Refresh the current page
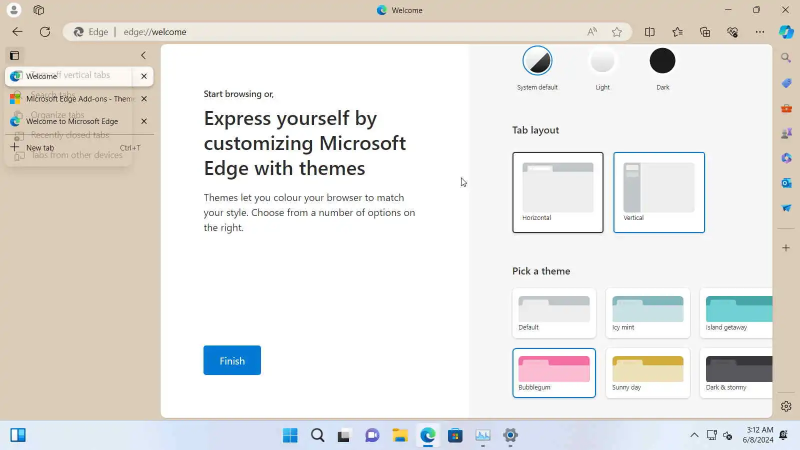The height and width of the screenshot is (450, 800). point(45,32)
